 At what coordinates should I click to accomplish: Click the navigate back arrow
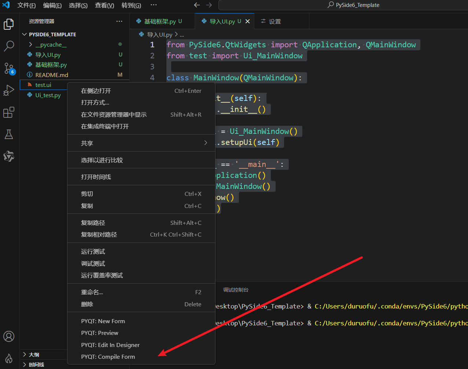tap(197, 5)
